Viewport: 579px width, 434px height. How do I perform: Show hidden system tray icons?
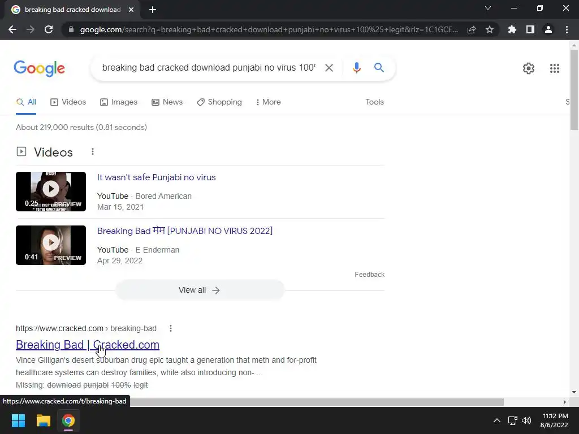[x=497, y=420]
